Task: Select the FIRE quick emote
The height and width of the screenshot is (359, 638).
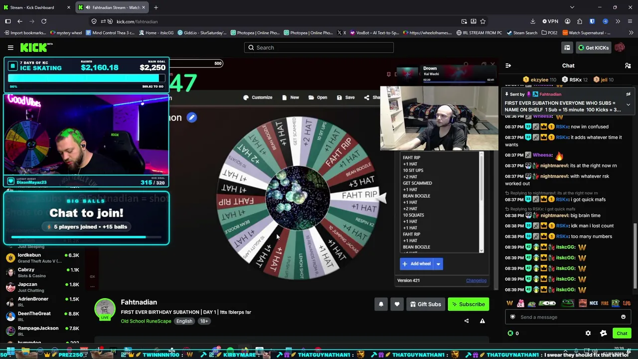Action: pyautogui.click(x=605, y=303)
